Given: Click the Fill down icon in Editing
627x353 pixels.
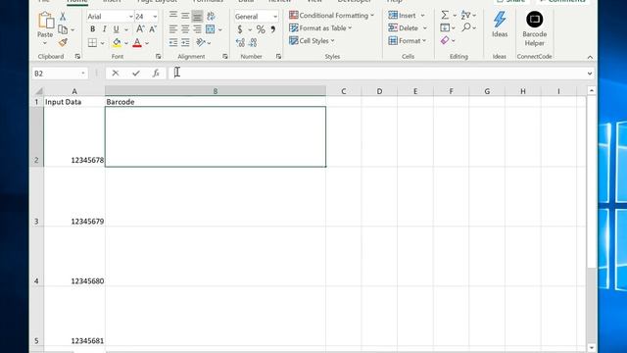Looking at the screenshot, I should click(445, 27).
